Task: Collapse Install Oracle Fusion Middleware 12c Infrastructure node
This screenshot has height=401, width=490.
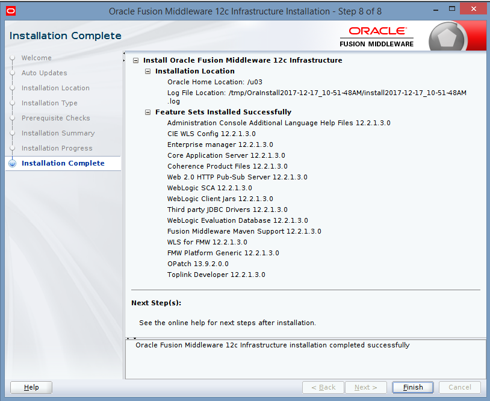Action: [x=135, y=60]
